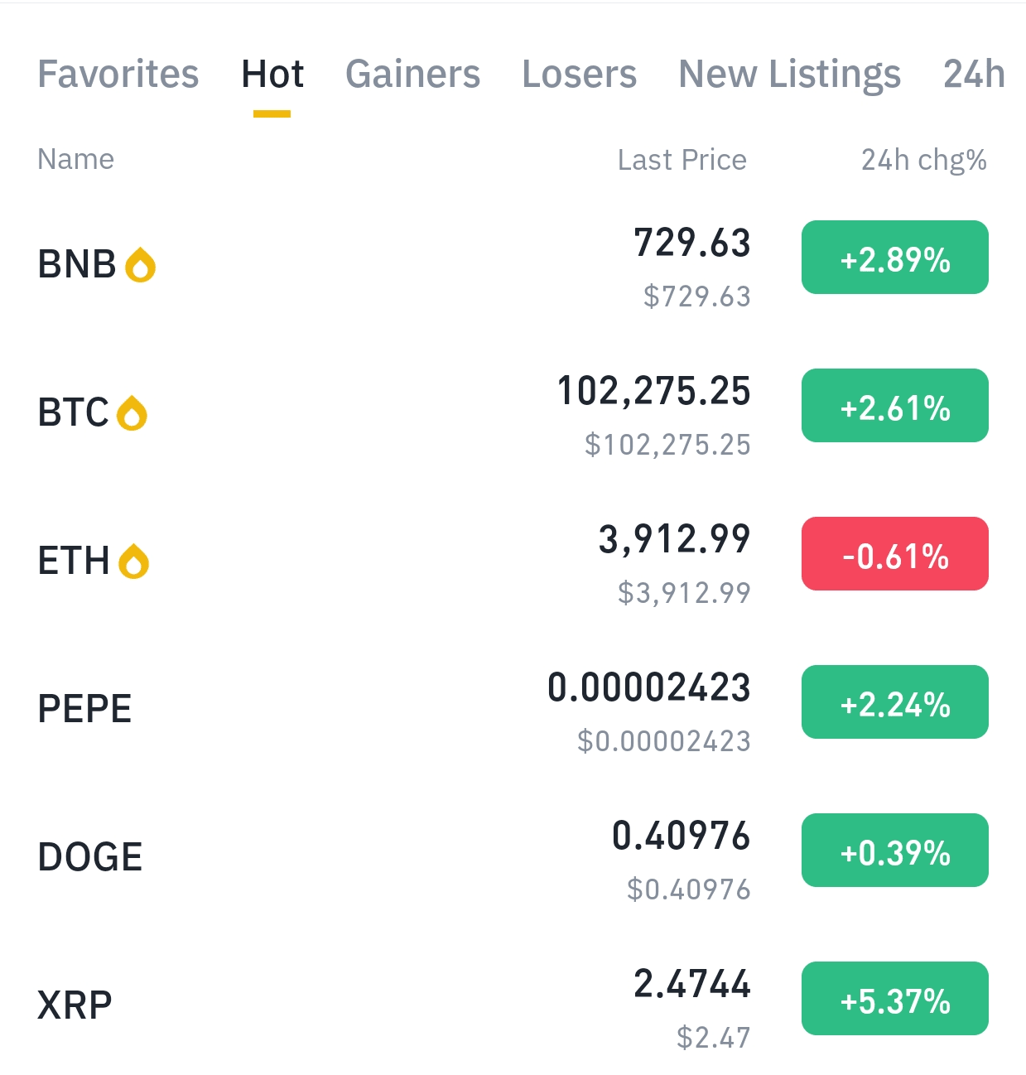
Task: Tap XRP's +5.37% change badge
Action: coord(894,999)
